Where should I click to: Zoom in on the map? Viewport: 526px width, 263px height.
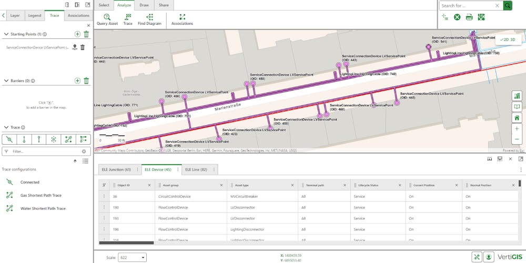tap(517, 128)
